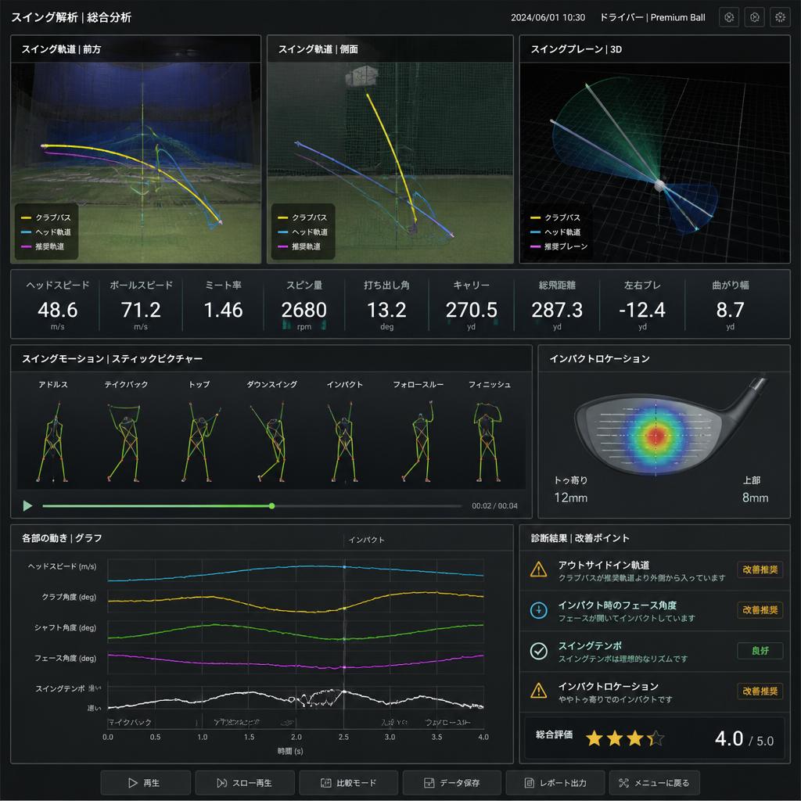Click the warning icon in インパクトロケーション diagnosis row

(x=538, y=691)
